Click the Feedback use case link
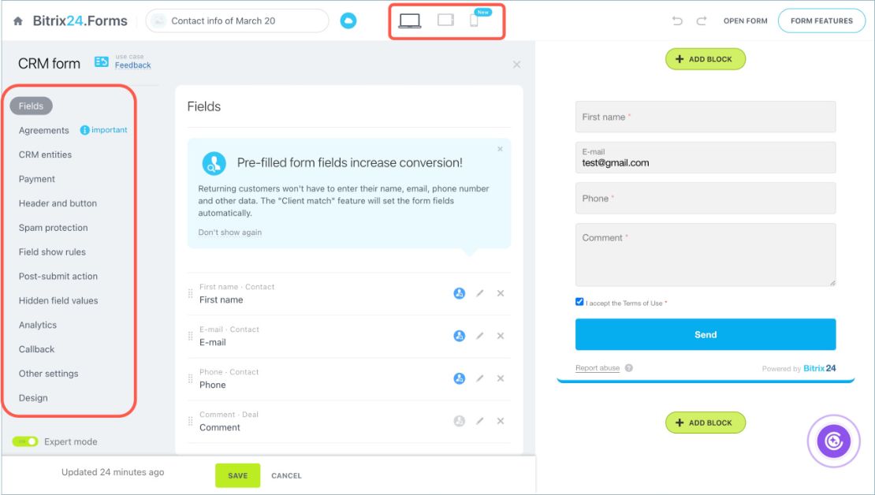 132,65
